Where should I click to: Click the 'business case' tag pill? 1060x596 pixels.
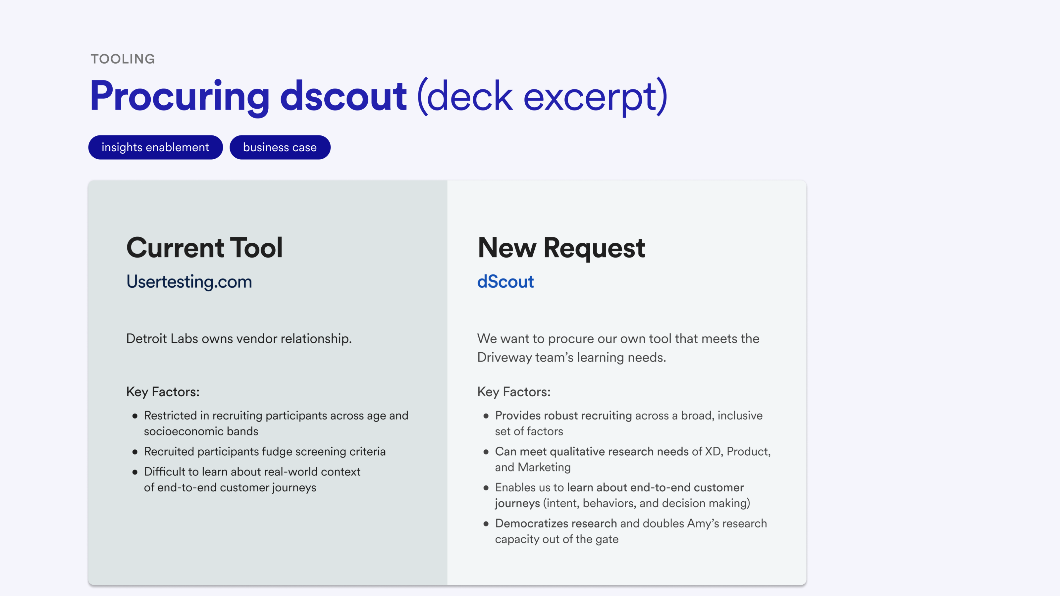click(280, 147)
